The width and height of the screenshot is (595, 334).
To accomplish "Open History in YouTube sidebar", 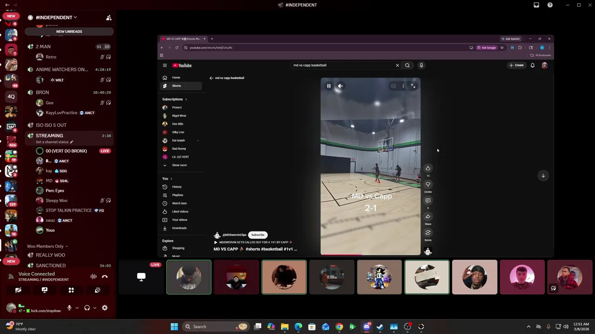I will pyautogui.click(x=181, y=187).
